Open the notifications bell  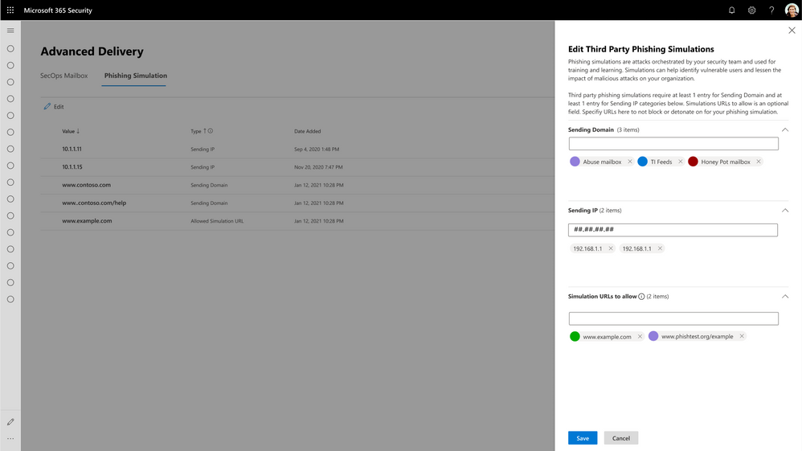[x=731, y=10]
